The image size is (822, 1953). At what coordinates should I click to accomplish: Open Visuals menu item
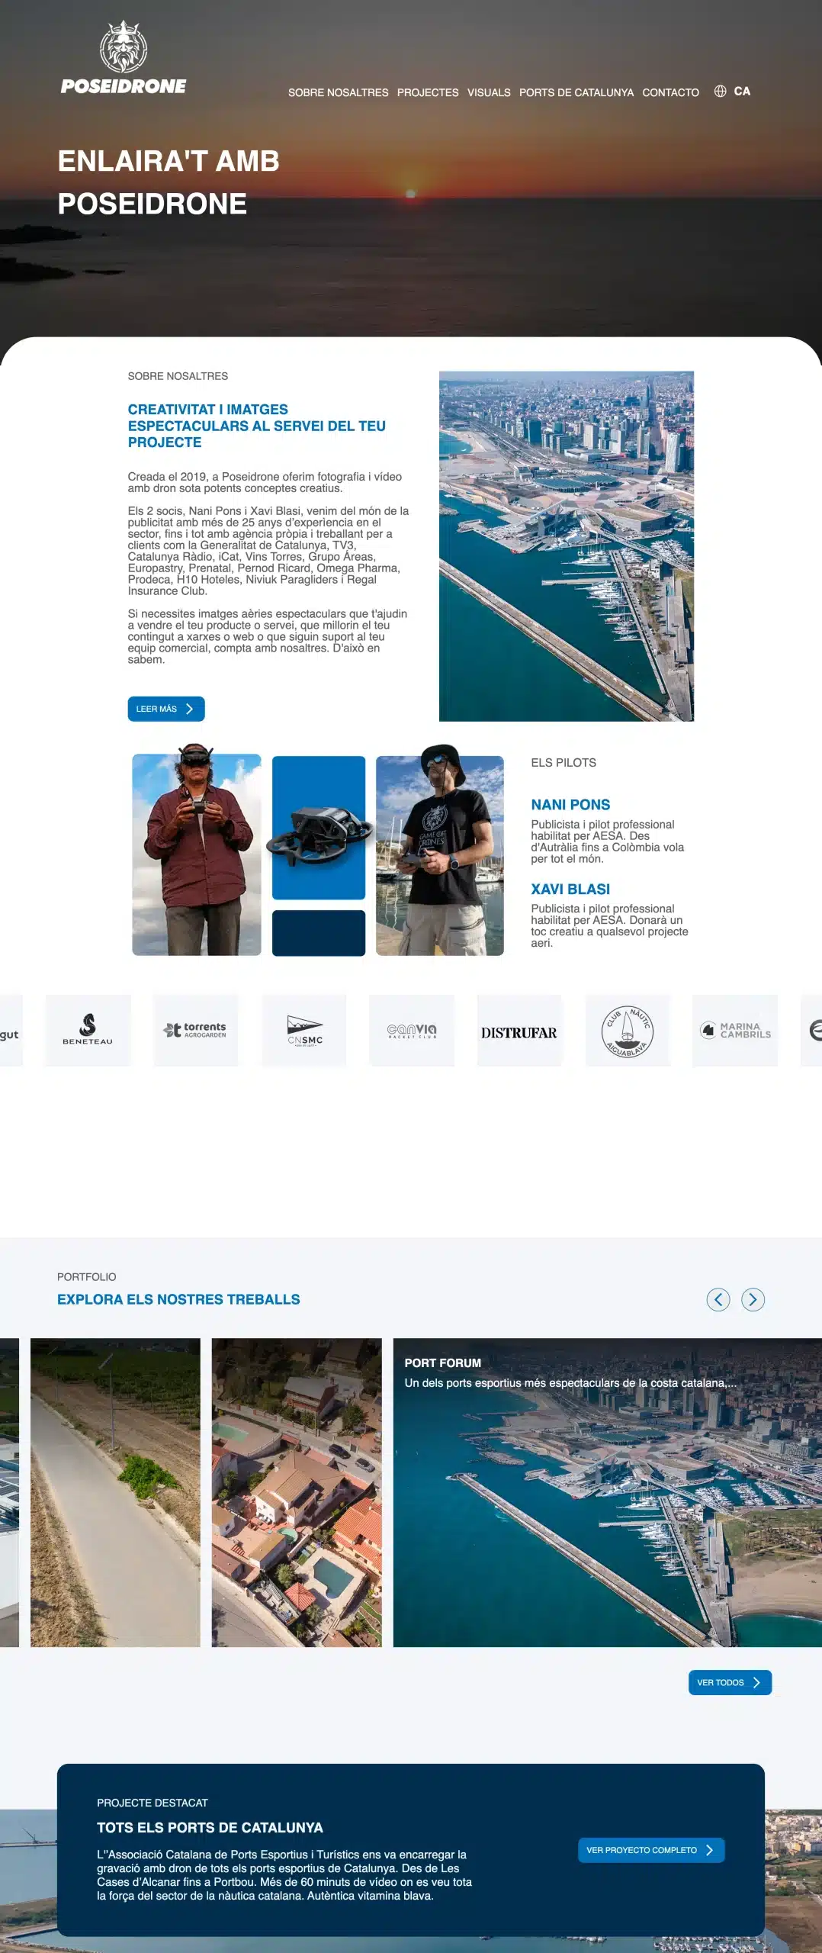tap(489, 92)
